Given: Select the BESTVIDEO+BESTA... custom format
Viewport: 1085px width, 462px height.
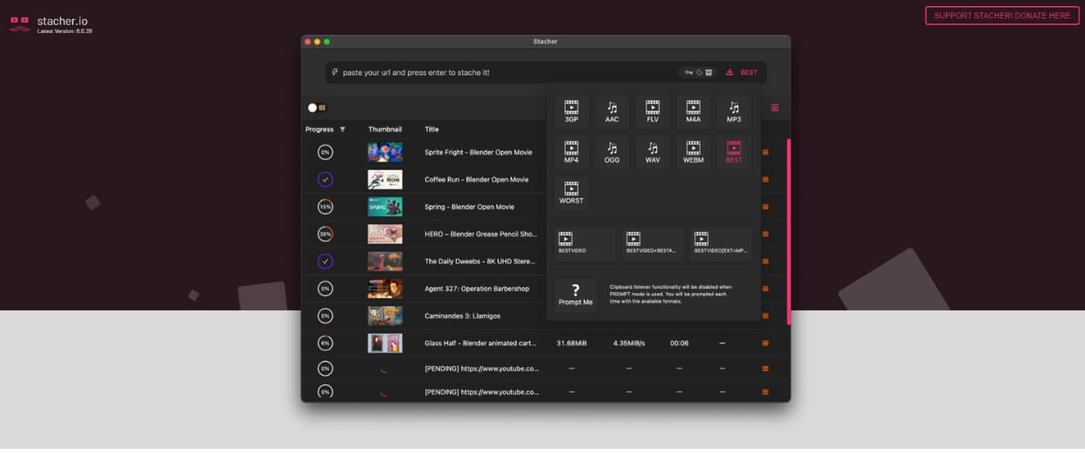Looking at the screenshot, I should 653,245.
